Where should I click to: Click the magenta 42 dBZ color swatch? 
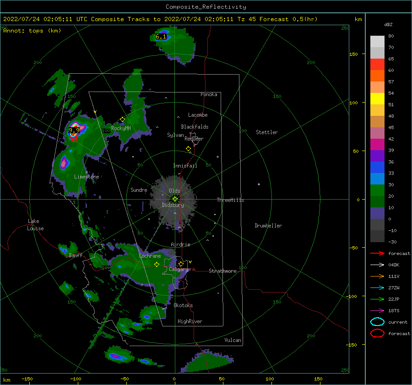pos(377,144)
